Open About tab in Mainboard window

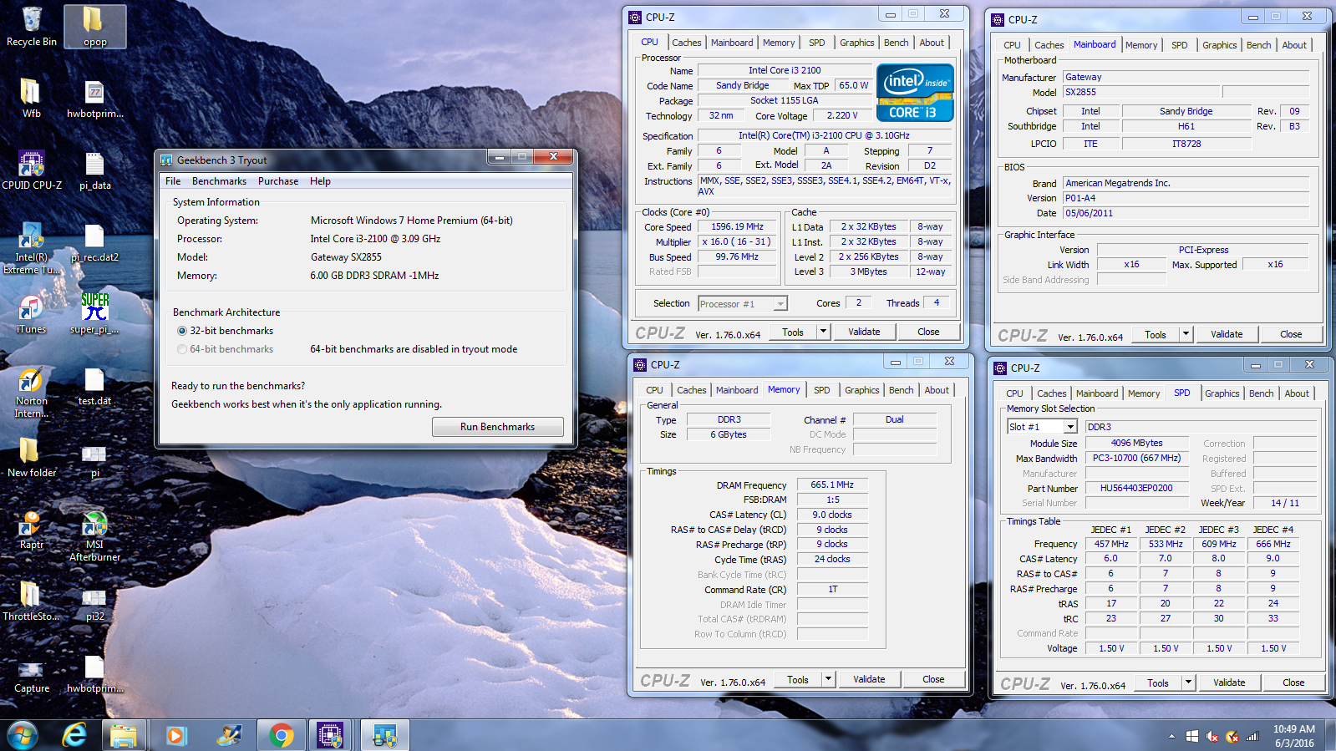[1294, 45]
